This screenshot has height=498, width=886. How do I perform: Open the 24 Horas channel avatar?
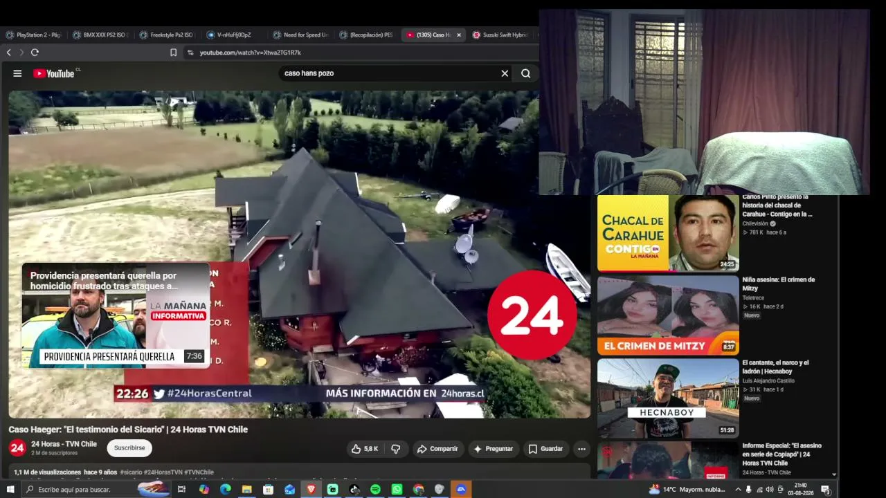pyautogui.click(x=17, y=448)
